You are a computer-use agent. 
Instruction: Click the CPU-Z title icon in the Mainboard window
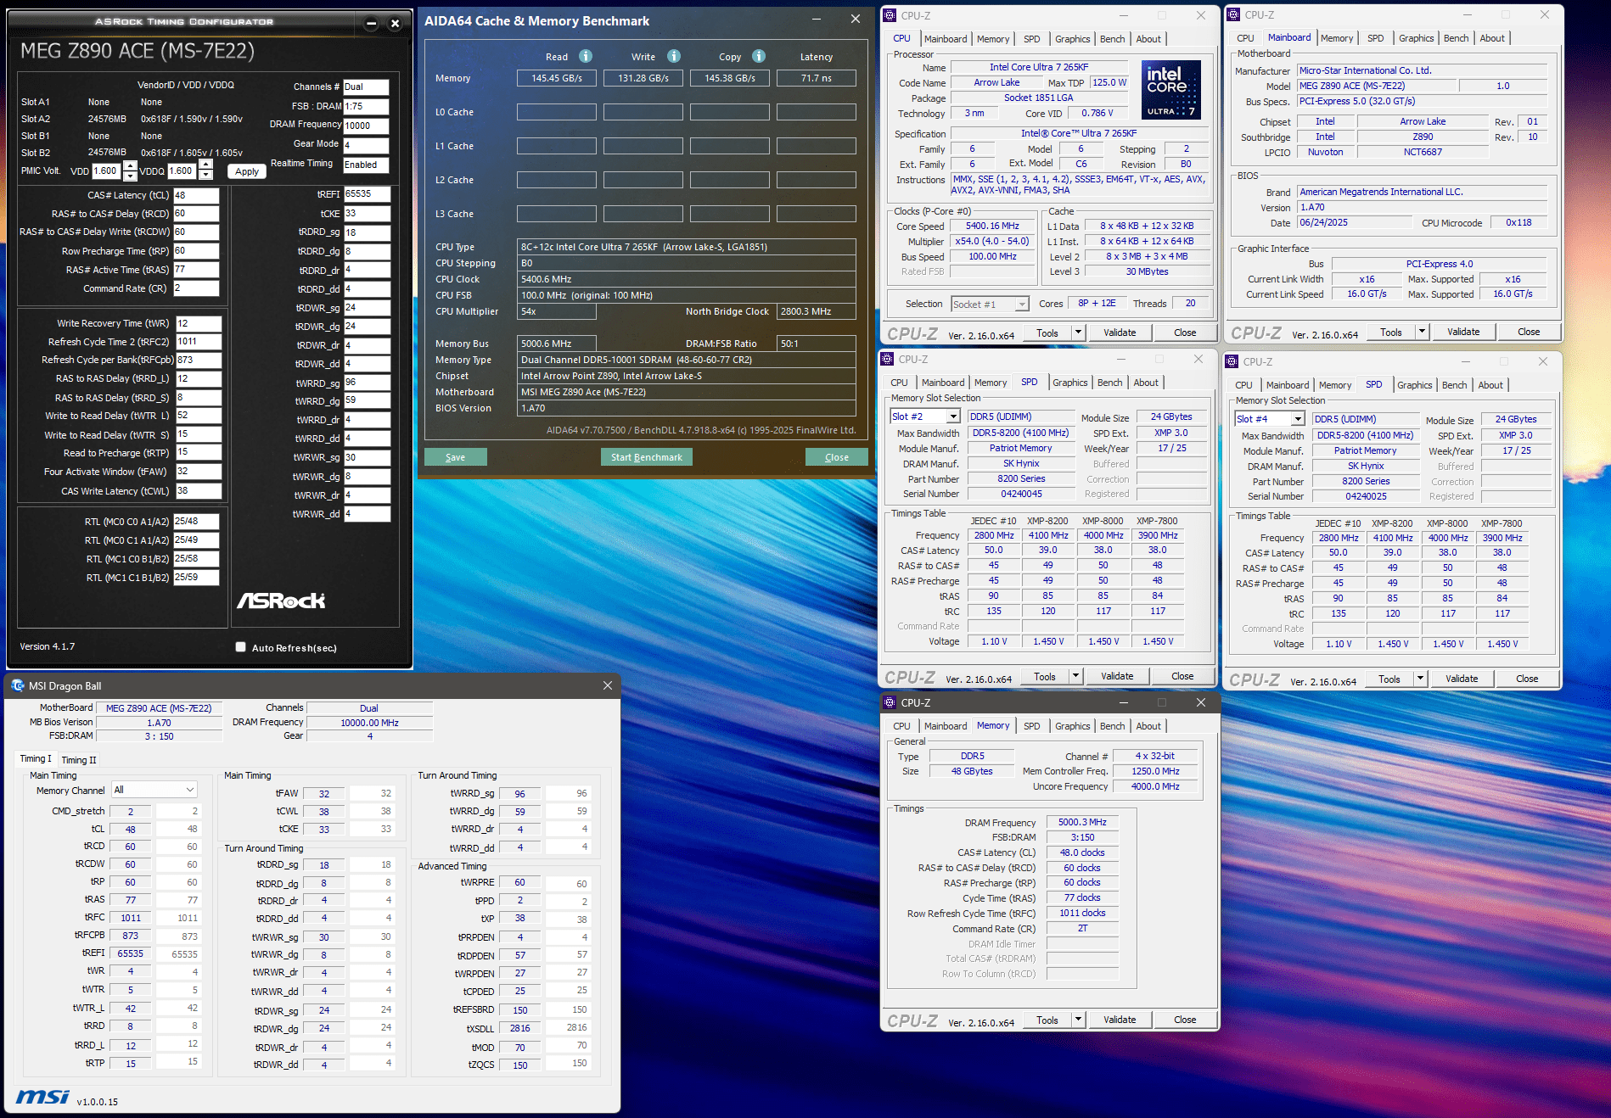(1233, 14)
